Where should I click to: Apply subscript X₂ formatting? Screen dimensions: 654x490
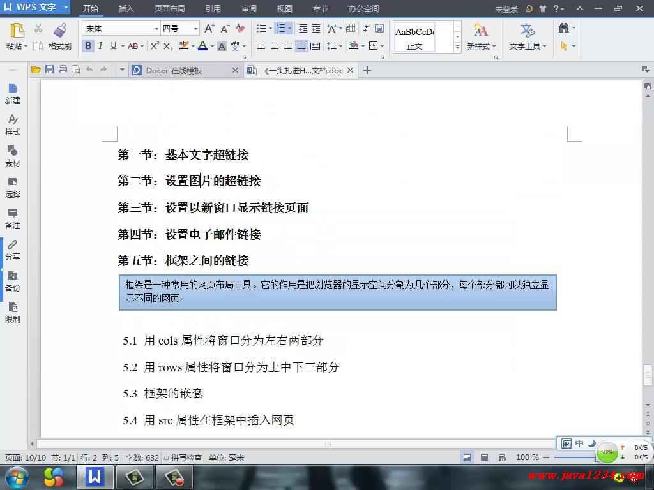pos(168,46)
